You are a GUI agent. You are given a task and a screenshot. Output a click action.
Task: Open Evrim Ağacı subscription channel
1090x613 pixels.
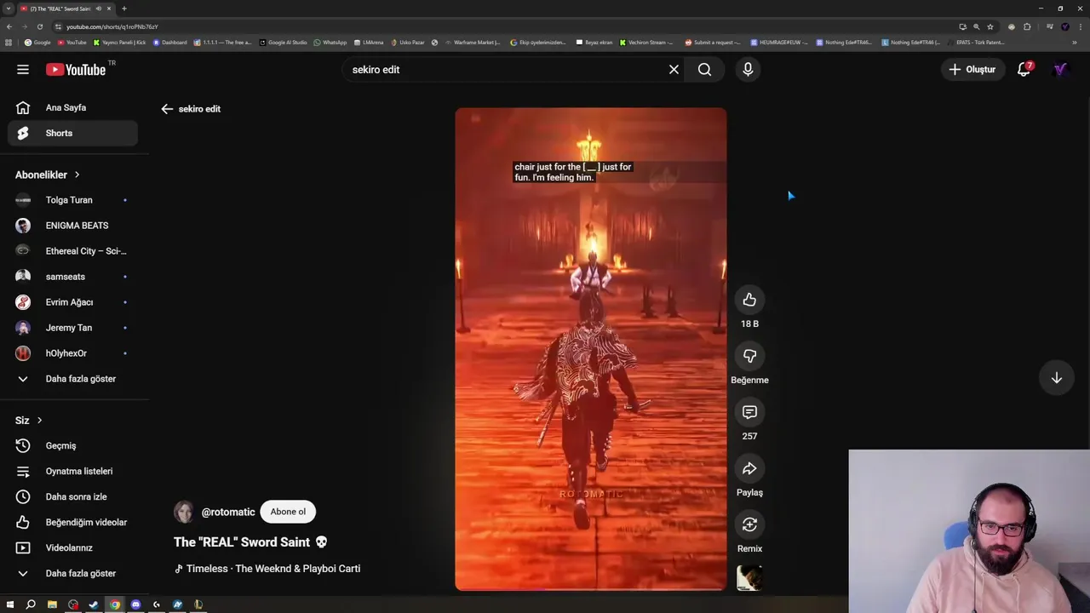click(73, 302)
